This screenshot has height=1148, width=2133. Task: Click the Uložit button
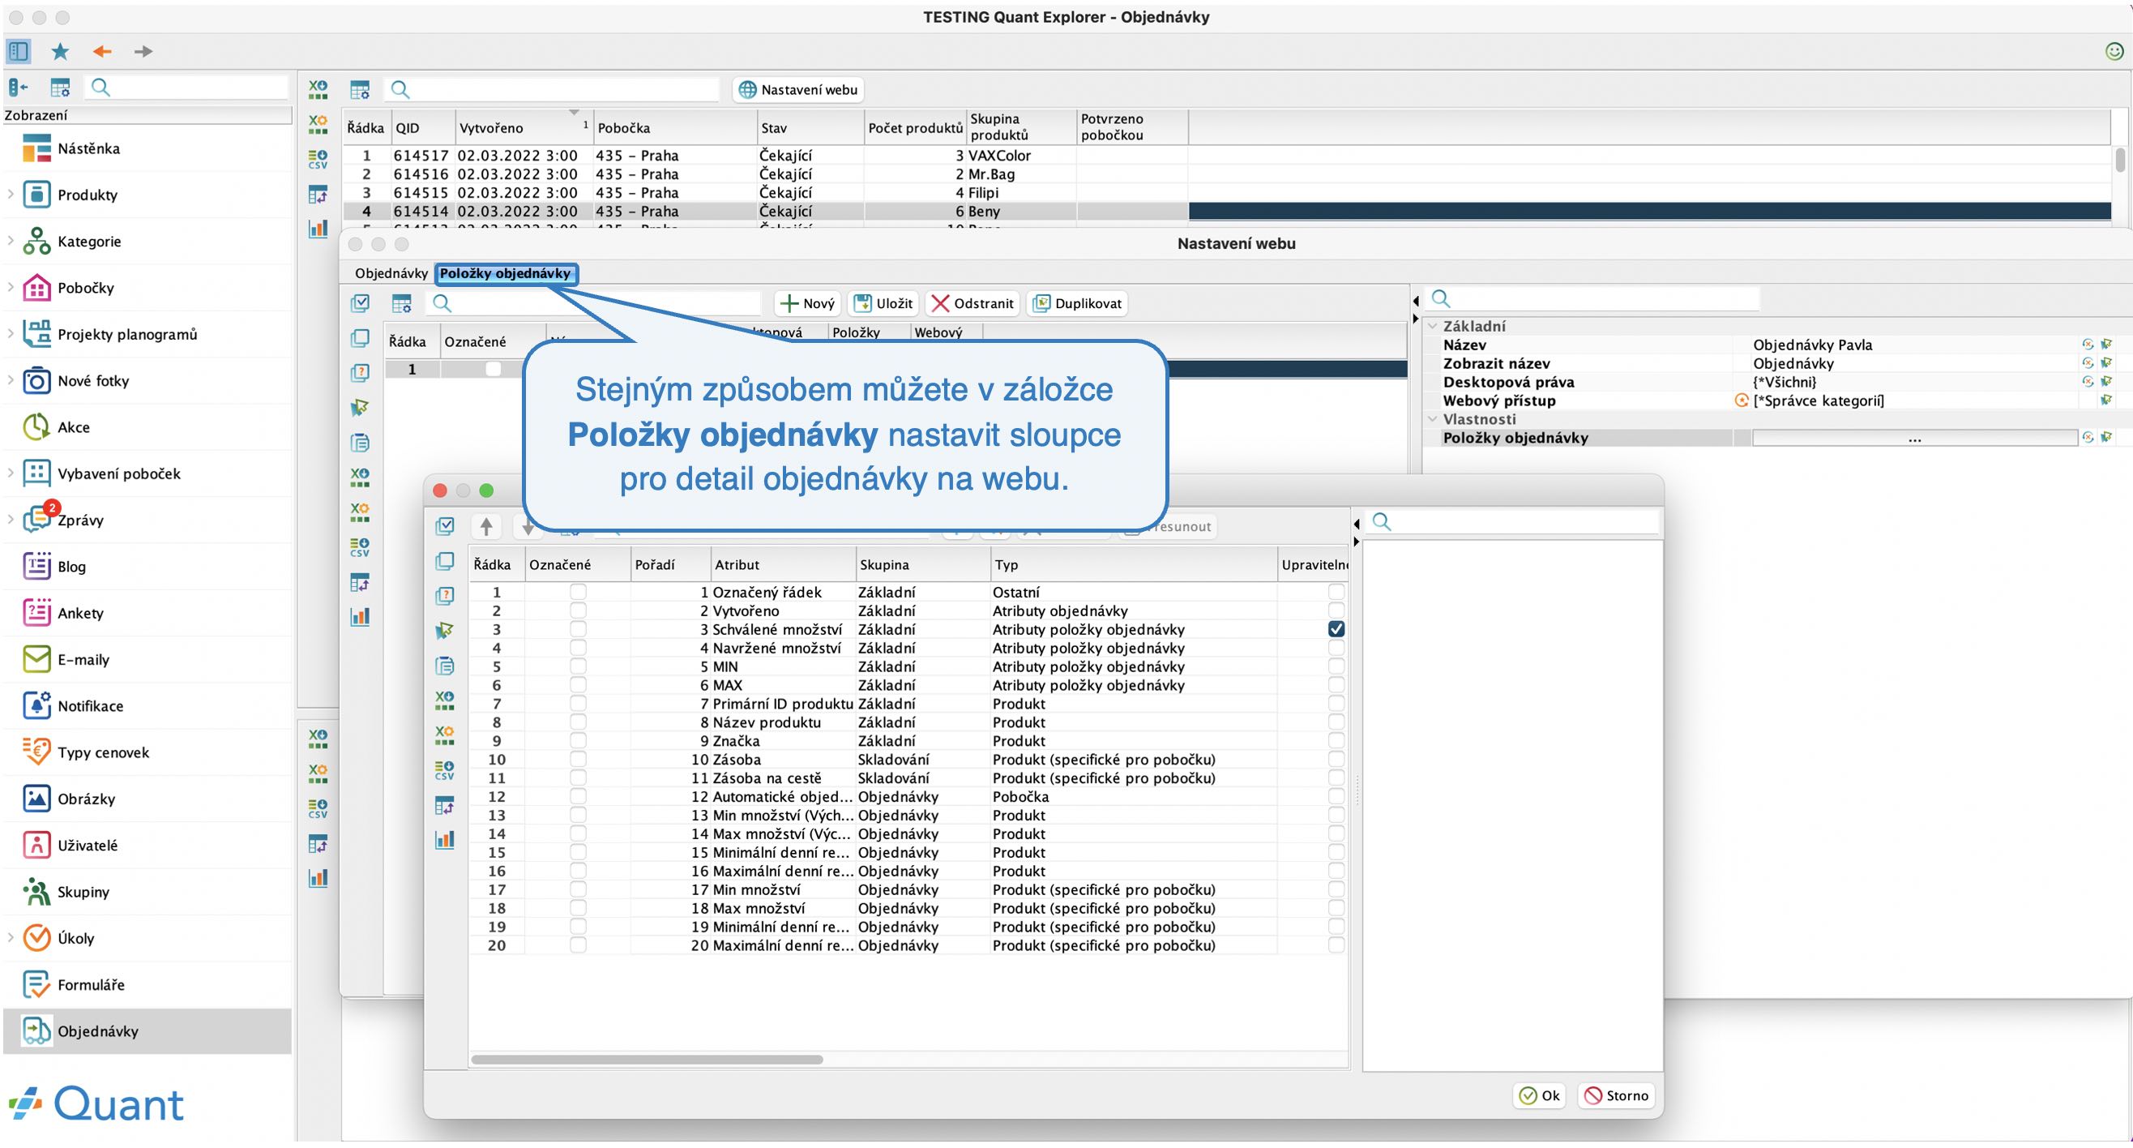(883, 303)
